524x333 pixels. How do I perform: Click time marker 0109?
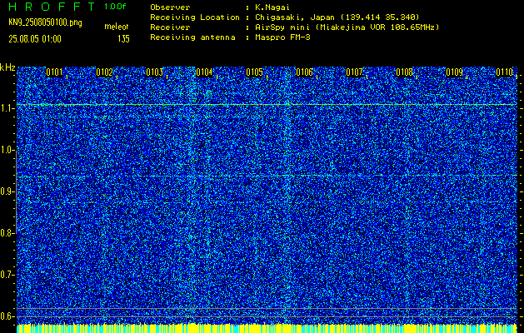pos(455,72)
